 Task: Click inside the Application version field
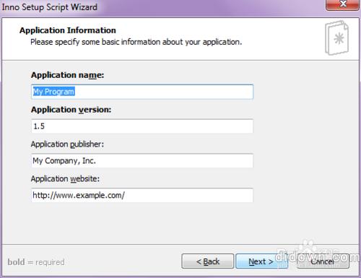142,126
